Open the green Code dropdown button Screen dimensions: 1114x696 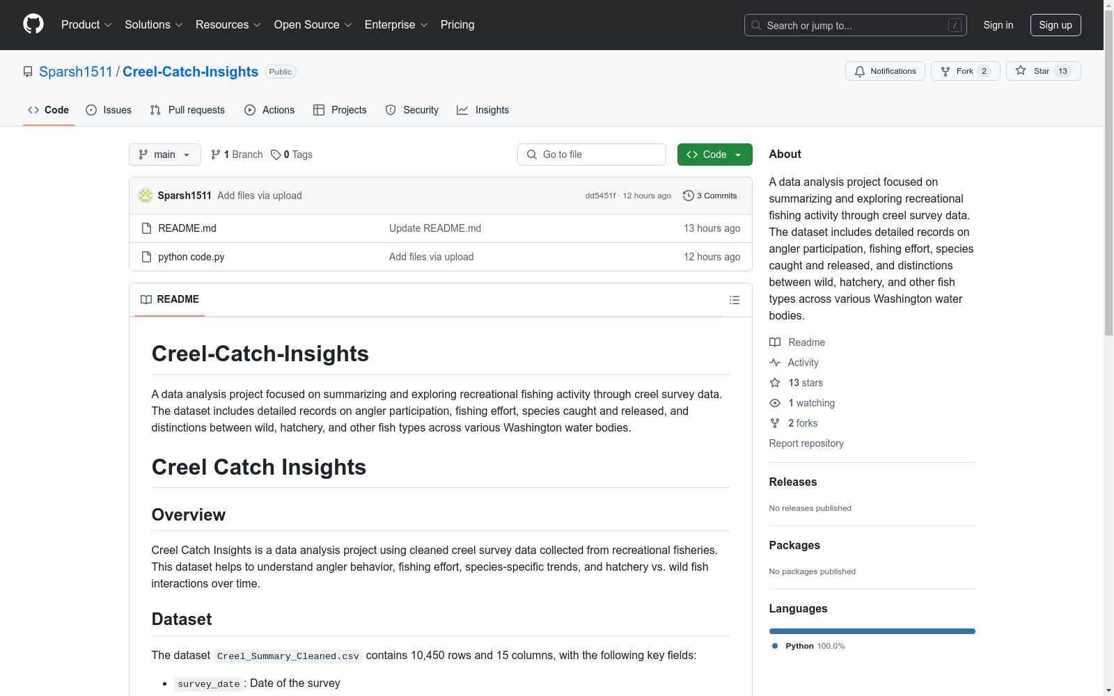click(715, 155)
